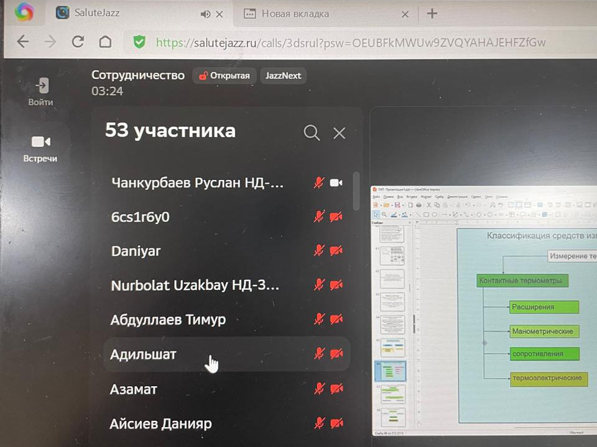Open browser home page icon

point(105,42)
